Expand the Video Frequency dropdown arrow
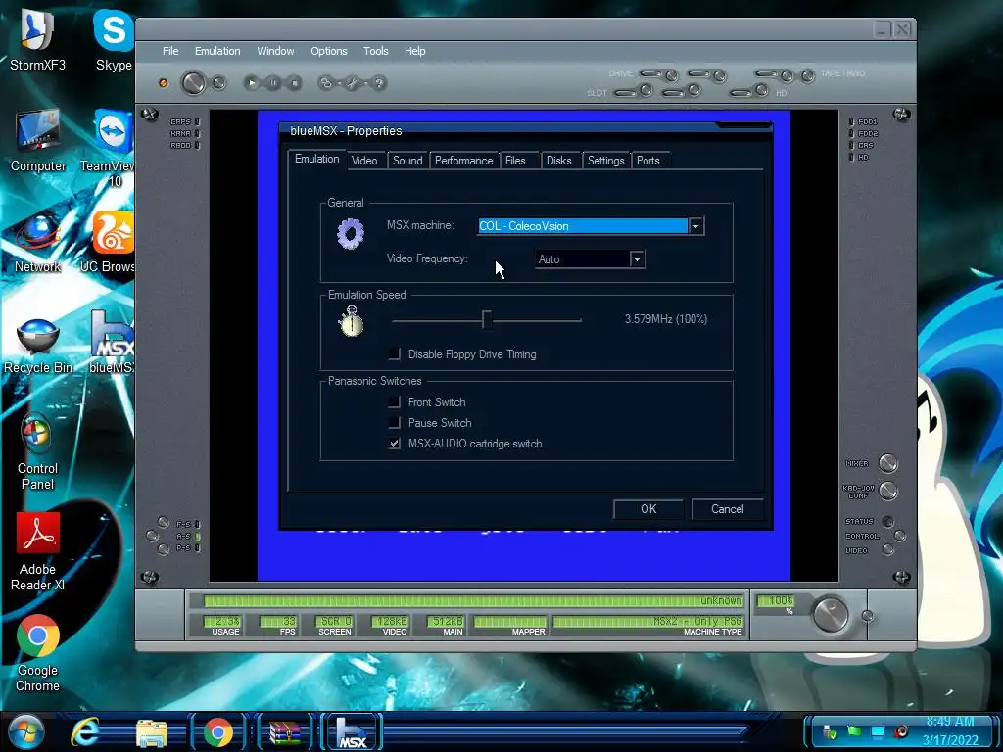 coord(637,258)
